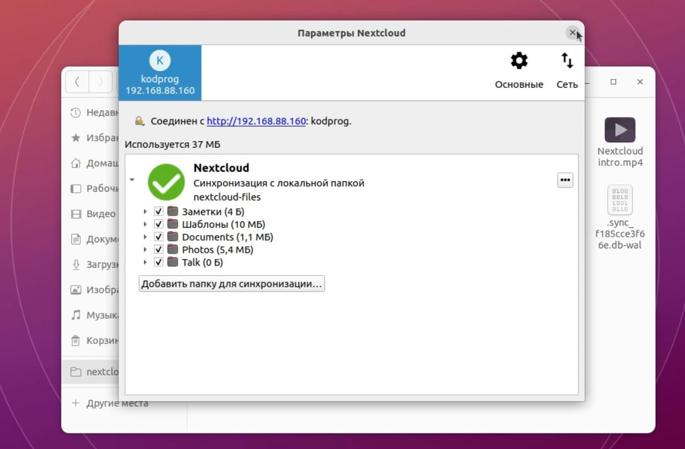This screenshot has width=685, height=449.
Task: Expand the Заметки folder row
Action: pyautogui.click(x=145, y=212)
